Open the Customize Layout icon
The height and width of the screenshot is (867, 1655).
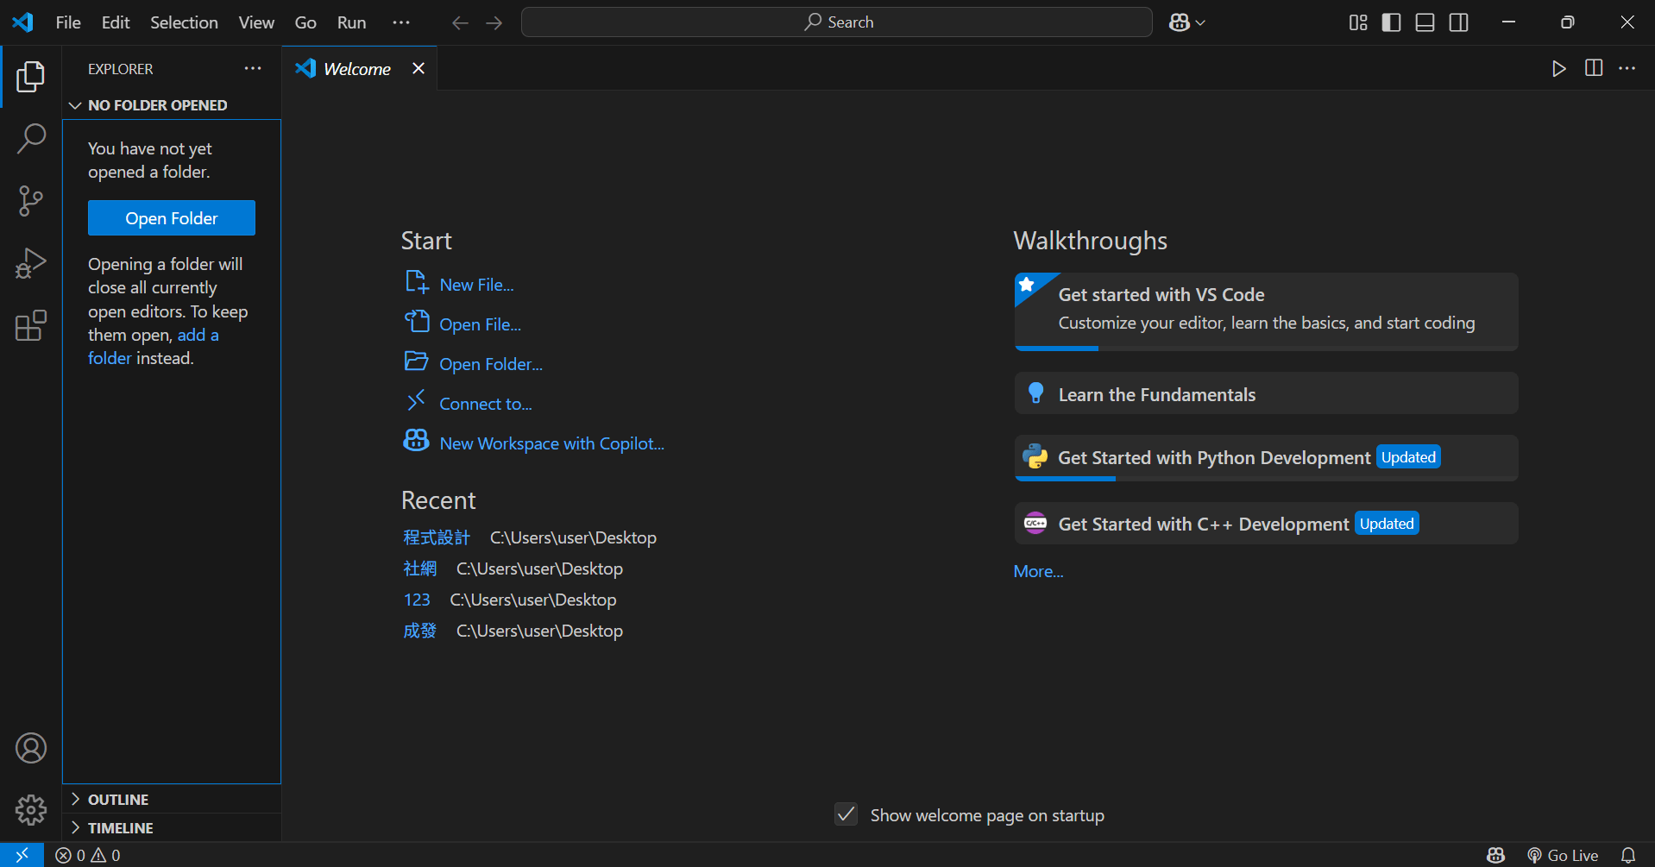coord(1358,22)
